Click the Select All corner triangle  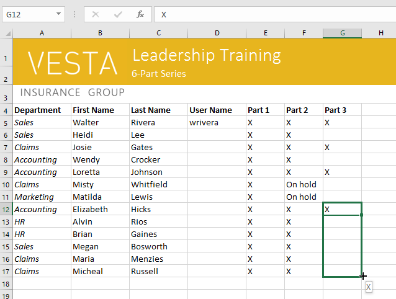[6, 33]
